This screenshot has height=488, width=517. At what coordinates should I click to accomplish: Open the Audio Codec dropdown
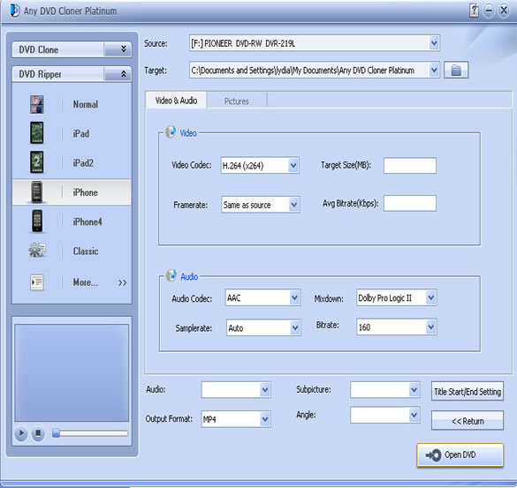click(294, 298)
